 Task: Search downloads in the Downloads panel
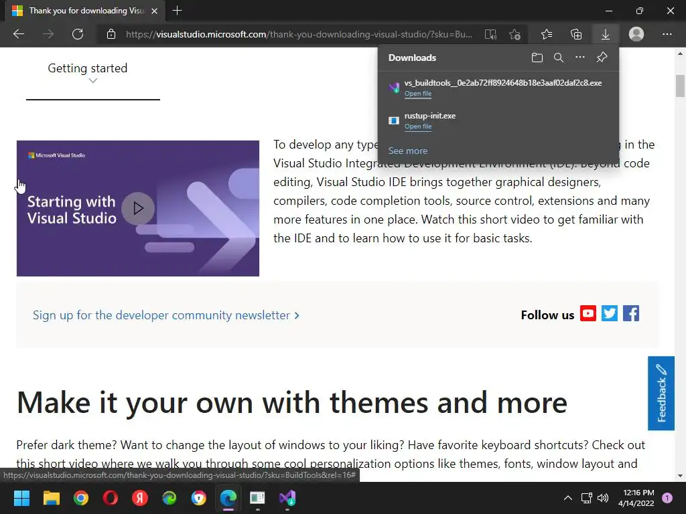(x=559, y=58)
